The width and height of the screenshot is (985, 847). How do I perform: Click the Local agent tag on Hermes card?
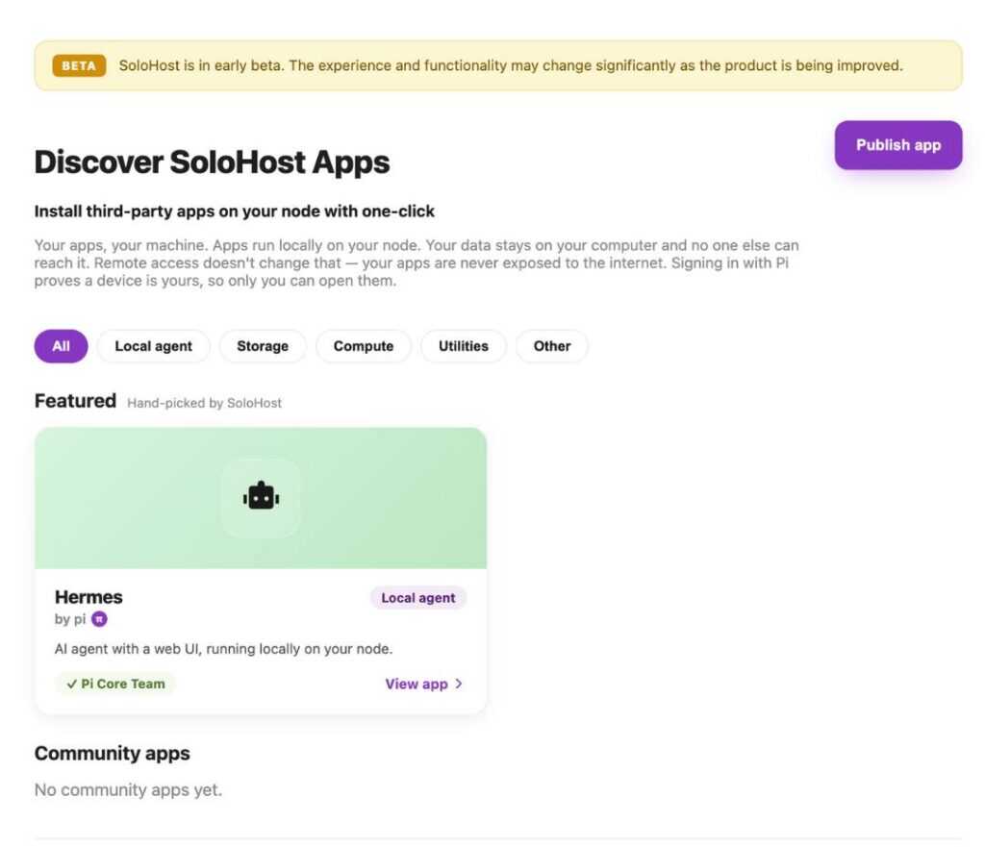pos(418,598)
